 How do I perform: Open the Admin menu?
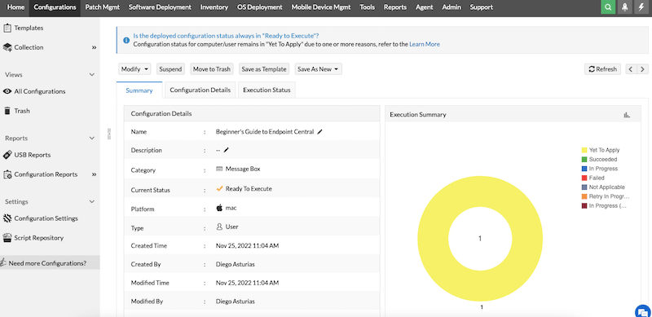(x=452, y=7)
